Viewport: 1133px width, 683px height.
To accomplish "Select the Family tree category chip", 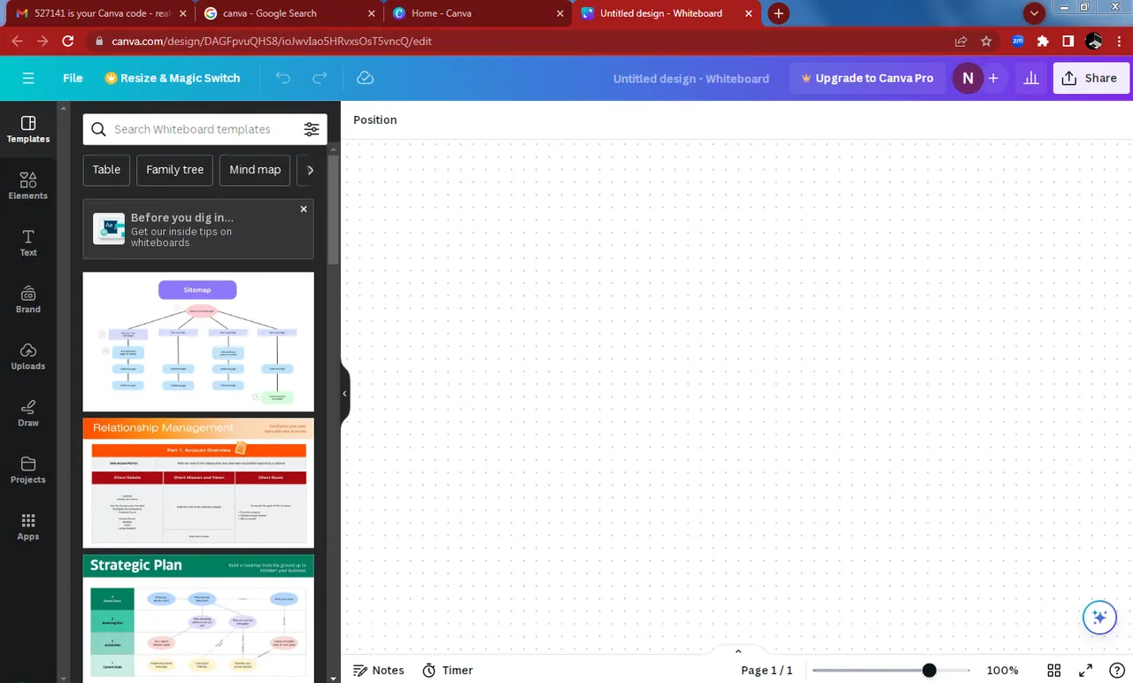I will [174, 170].
